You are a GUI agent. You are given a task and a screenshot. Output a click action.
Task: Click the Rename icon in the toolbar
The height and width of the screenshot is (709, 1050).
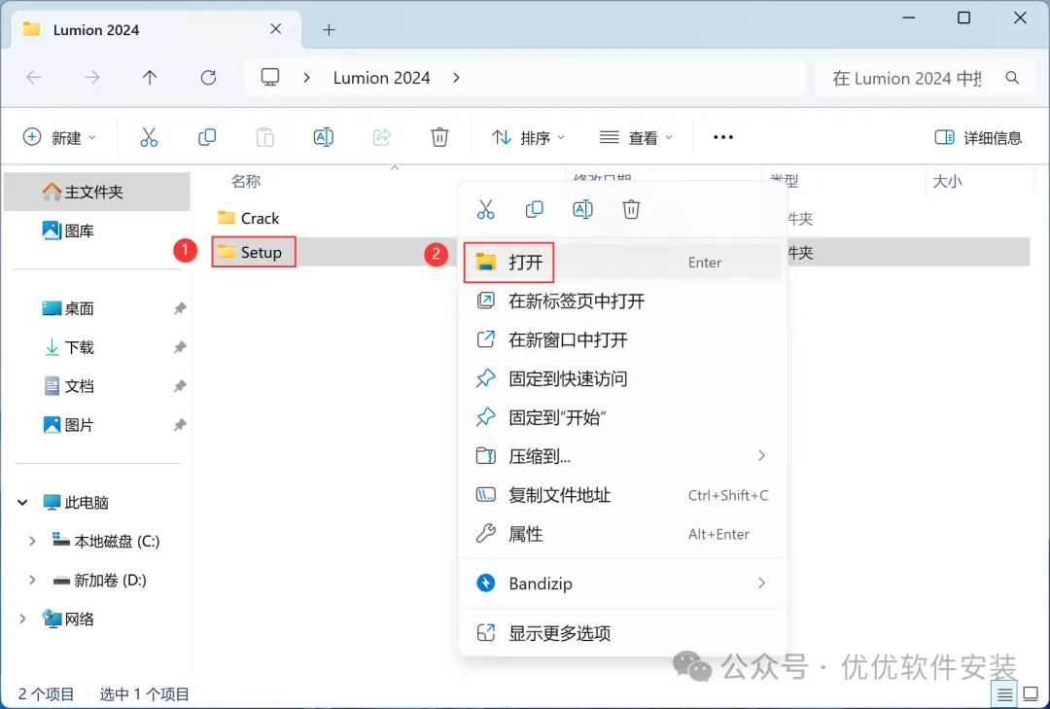[324, 137]
